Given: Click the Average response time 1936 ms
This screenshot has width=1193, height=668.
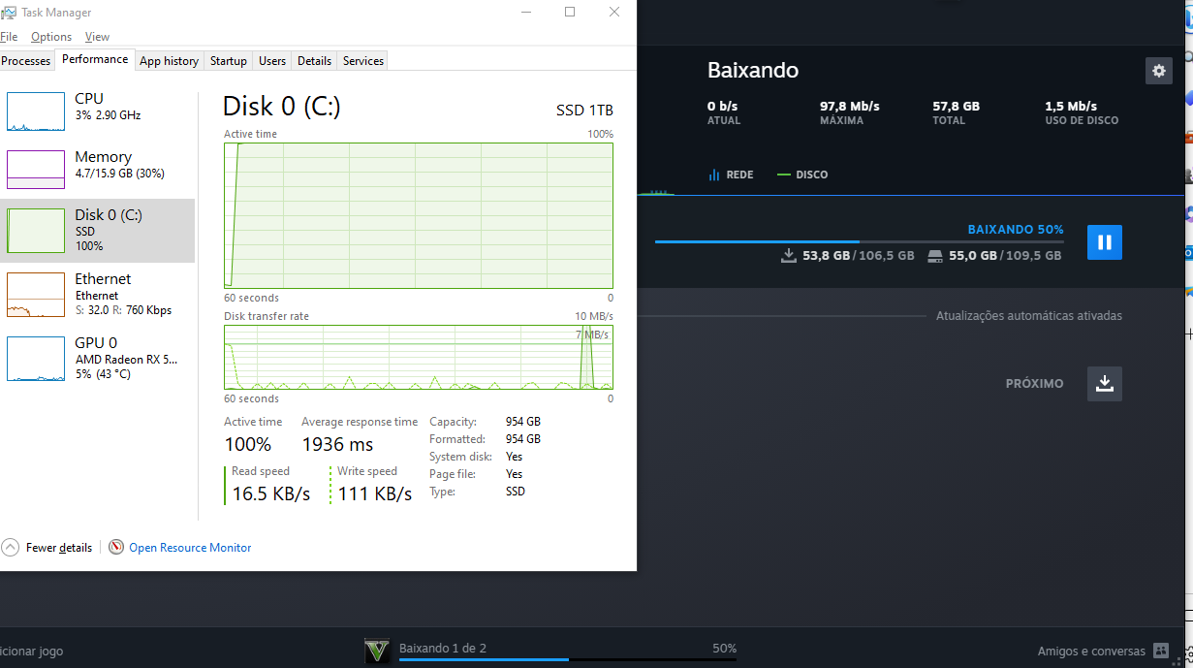Looking at the screenshot, I should [x=337, y=444].
